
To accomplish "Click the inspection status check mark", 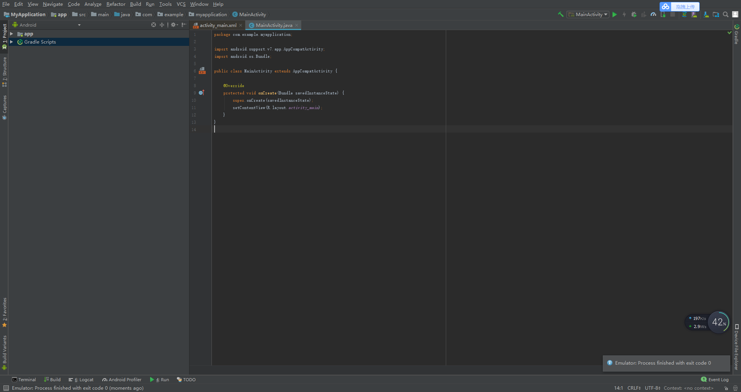I will tap(729, 33).
